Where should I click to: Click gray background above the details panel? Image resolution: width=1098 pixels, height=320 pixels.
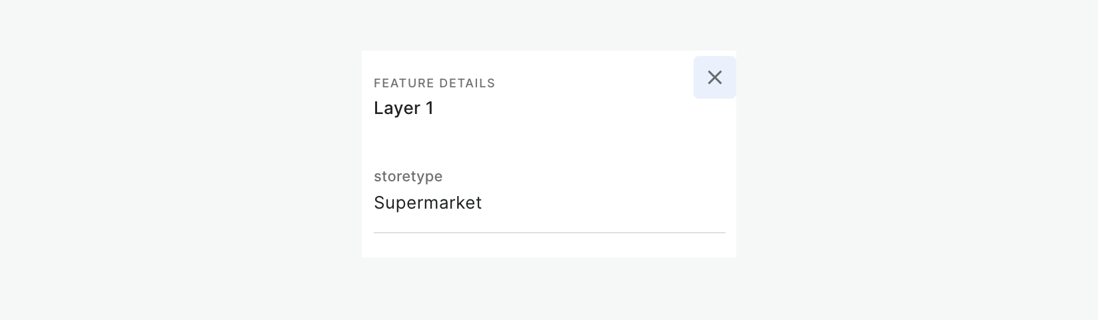549,25
